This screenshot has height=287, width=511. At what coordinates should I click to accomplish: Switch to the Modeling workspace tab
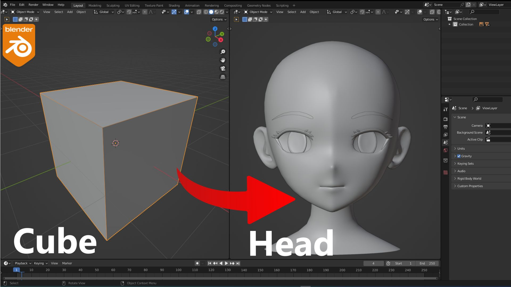(95, 5)
